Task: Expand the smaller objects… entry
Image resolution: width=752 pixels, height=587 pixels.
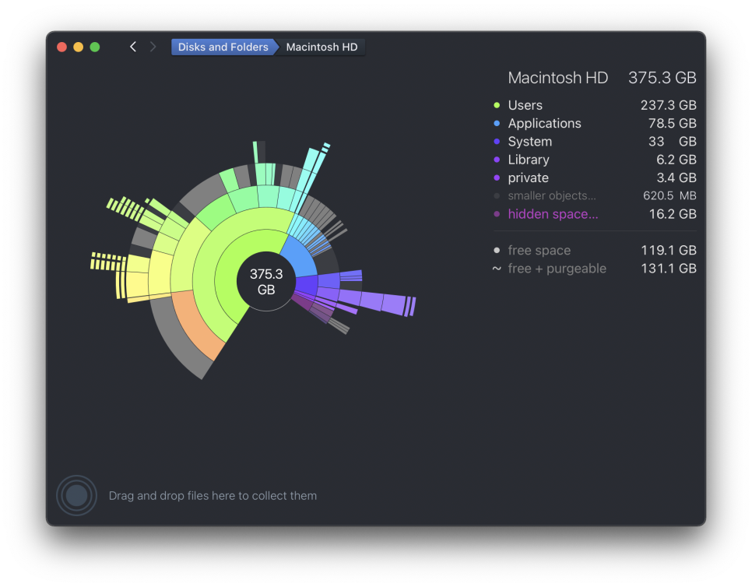Action: pos(595,195)
